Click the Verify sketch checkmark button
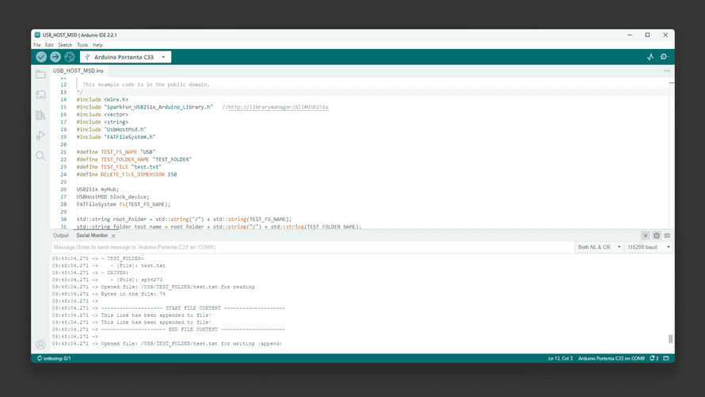The image size is (705, 397). [41, 57]
